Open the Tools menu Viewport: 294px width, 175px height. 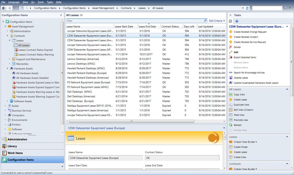40,2
